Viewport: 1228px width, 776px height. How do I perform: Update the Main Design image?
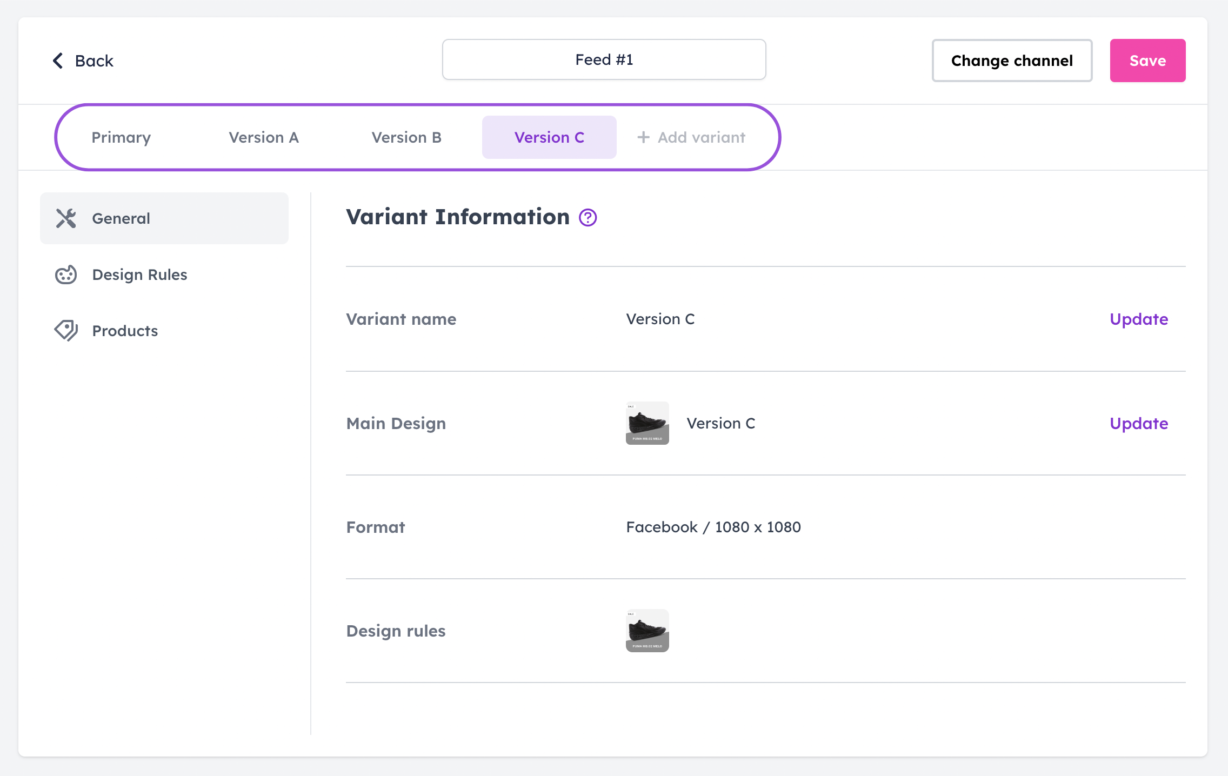(x=1138, y=424)
